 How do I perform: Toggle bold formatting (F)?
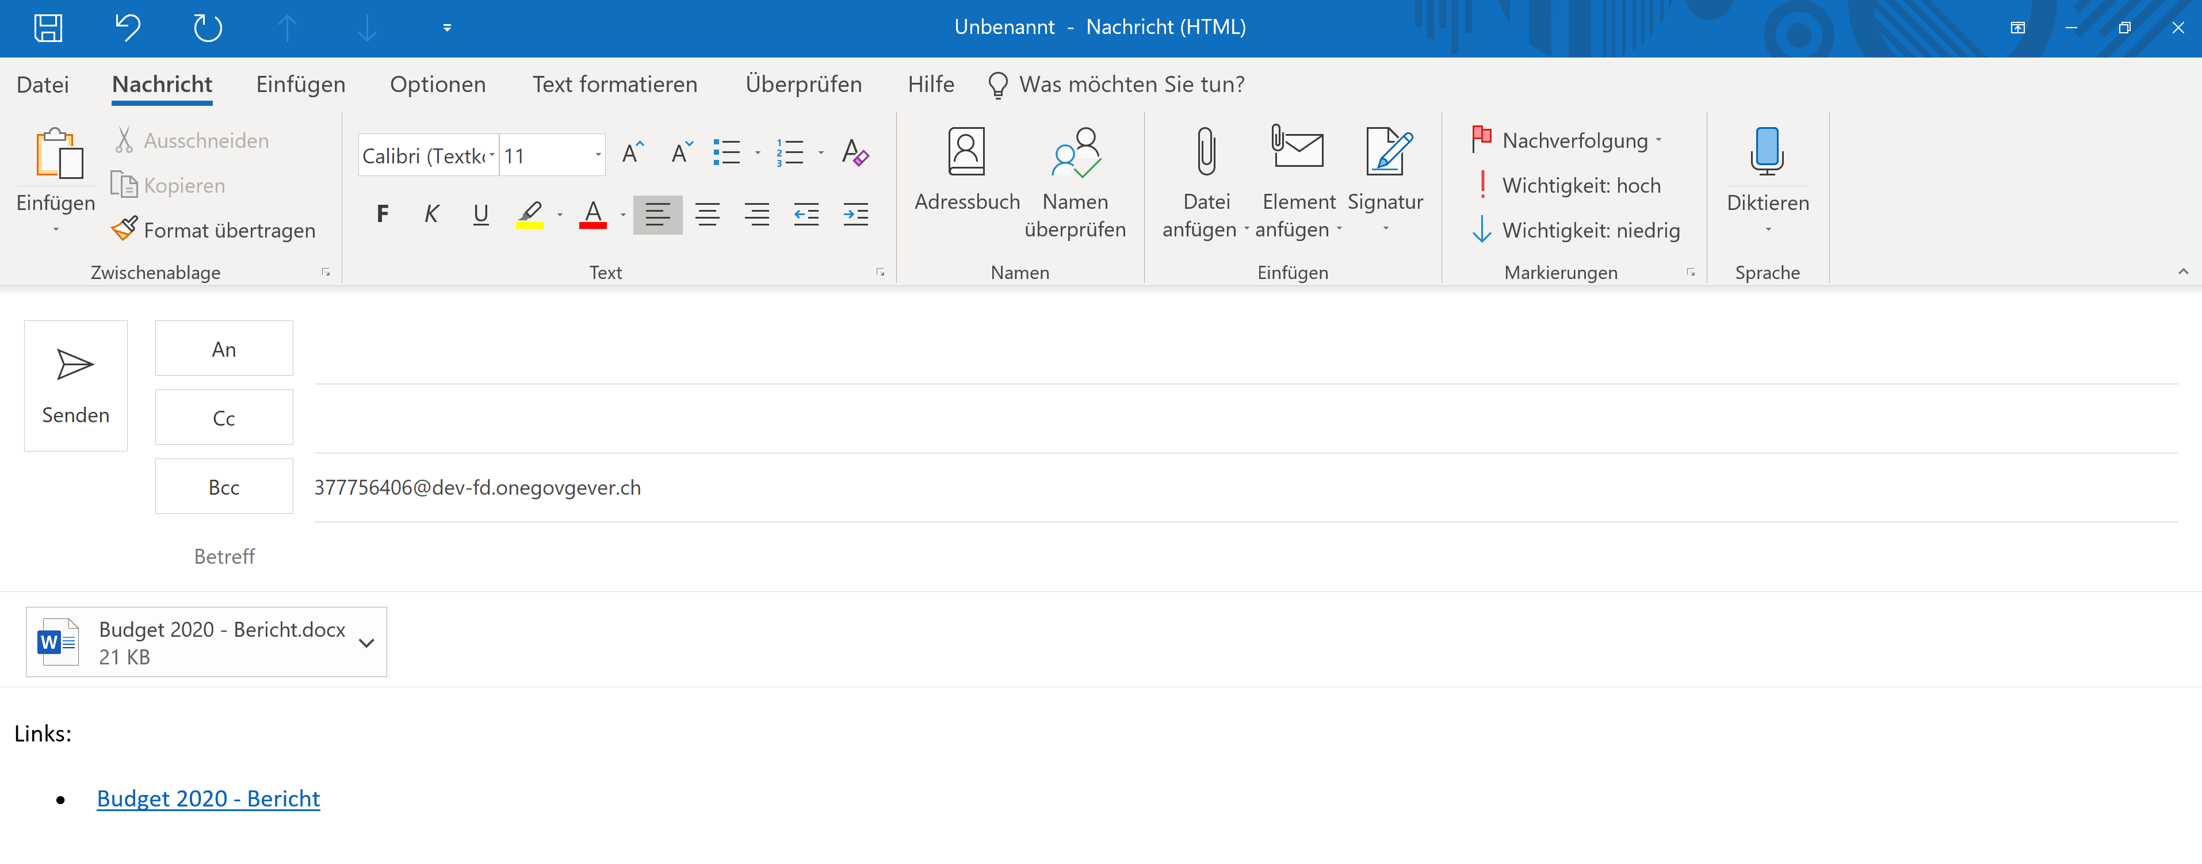pos(382,213)
